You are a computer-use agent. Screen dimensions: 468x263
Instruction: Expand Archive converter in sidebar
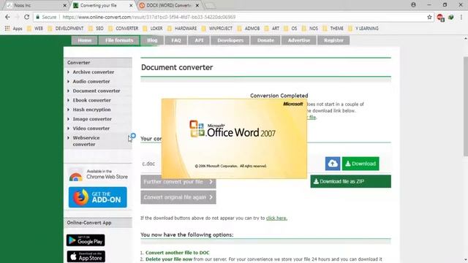tap(93, 72)
